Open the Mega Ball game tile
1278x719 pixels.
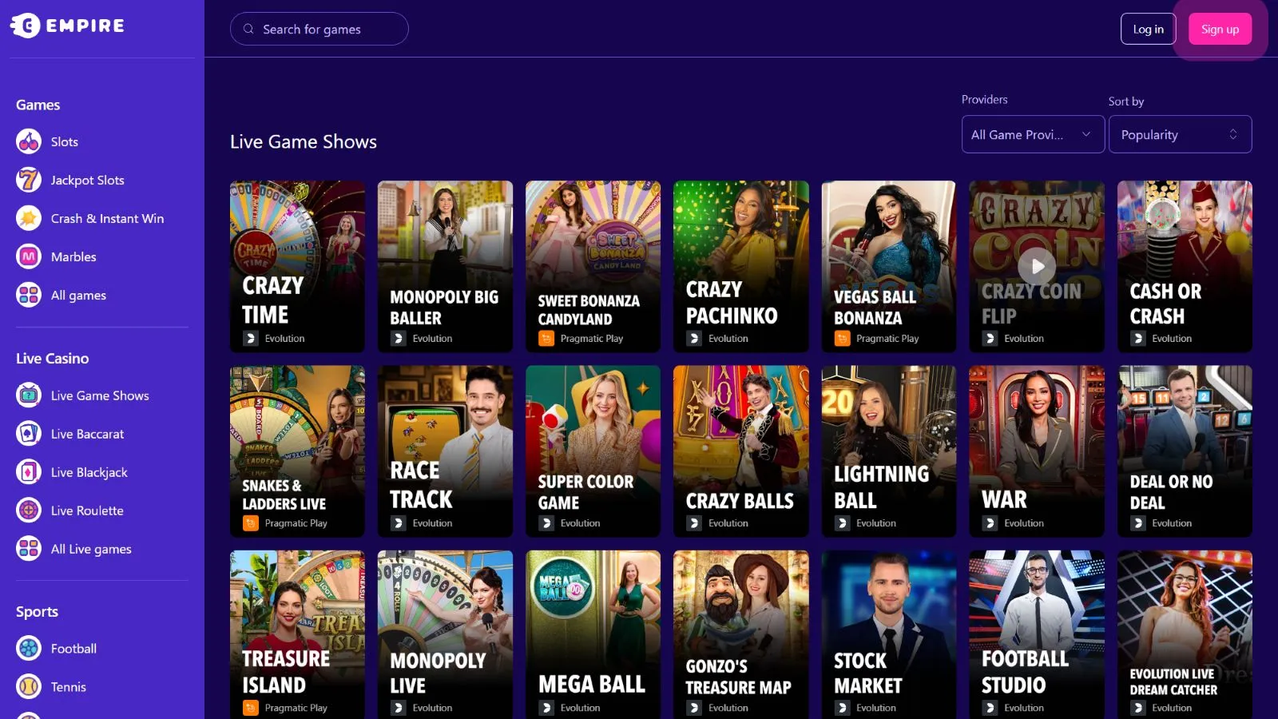point(593,634)
